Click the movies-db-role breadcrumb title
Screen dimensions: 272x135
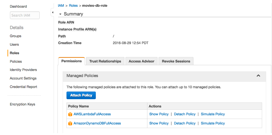click(x=95, y=6)
